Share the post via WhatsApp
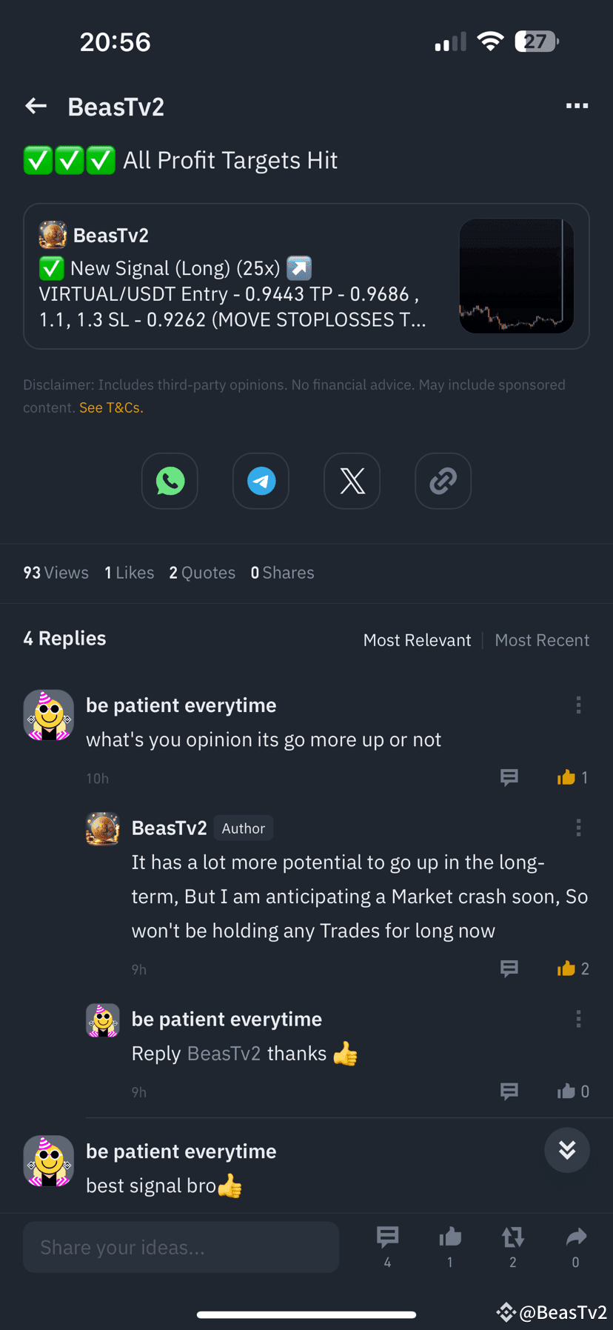 pyautogui.click(x=170, y=481)
